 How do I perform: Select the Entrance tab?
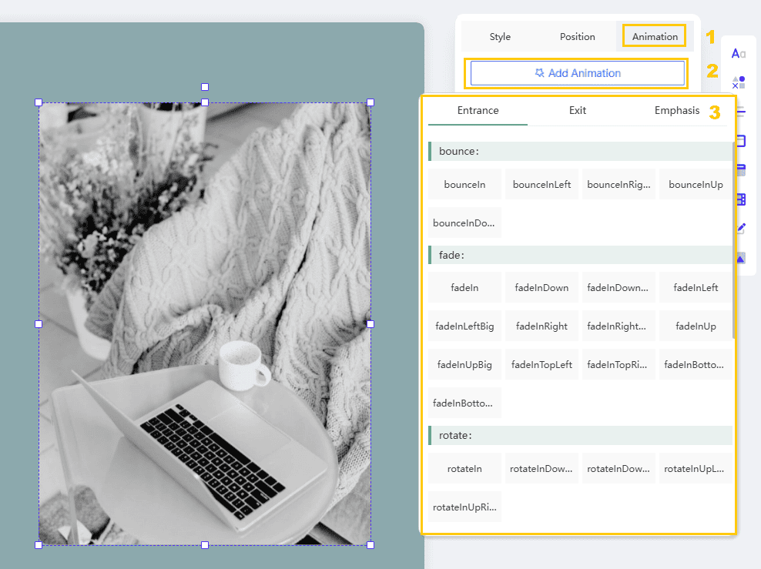(x=478, y=110)
